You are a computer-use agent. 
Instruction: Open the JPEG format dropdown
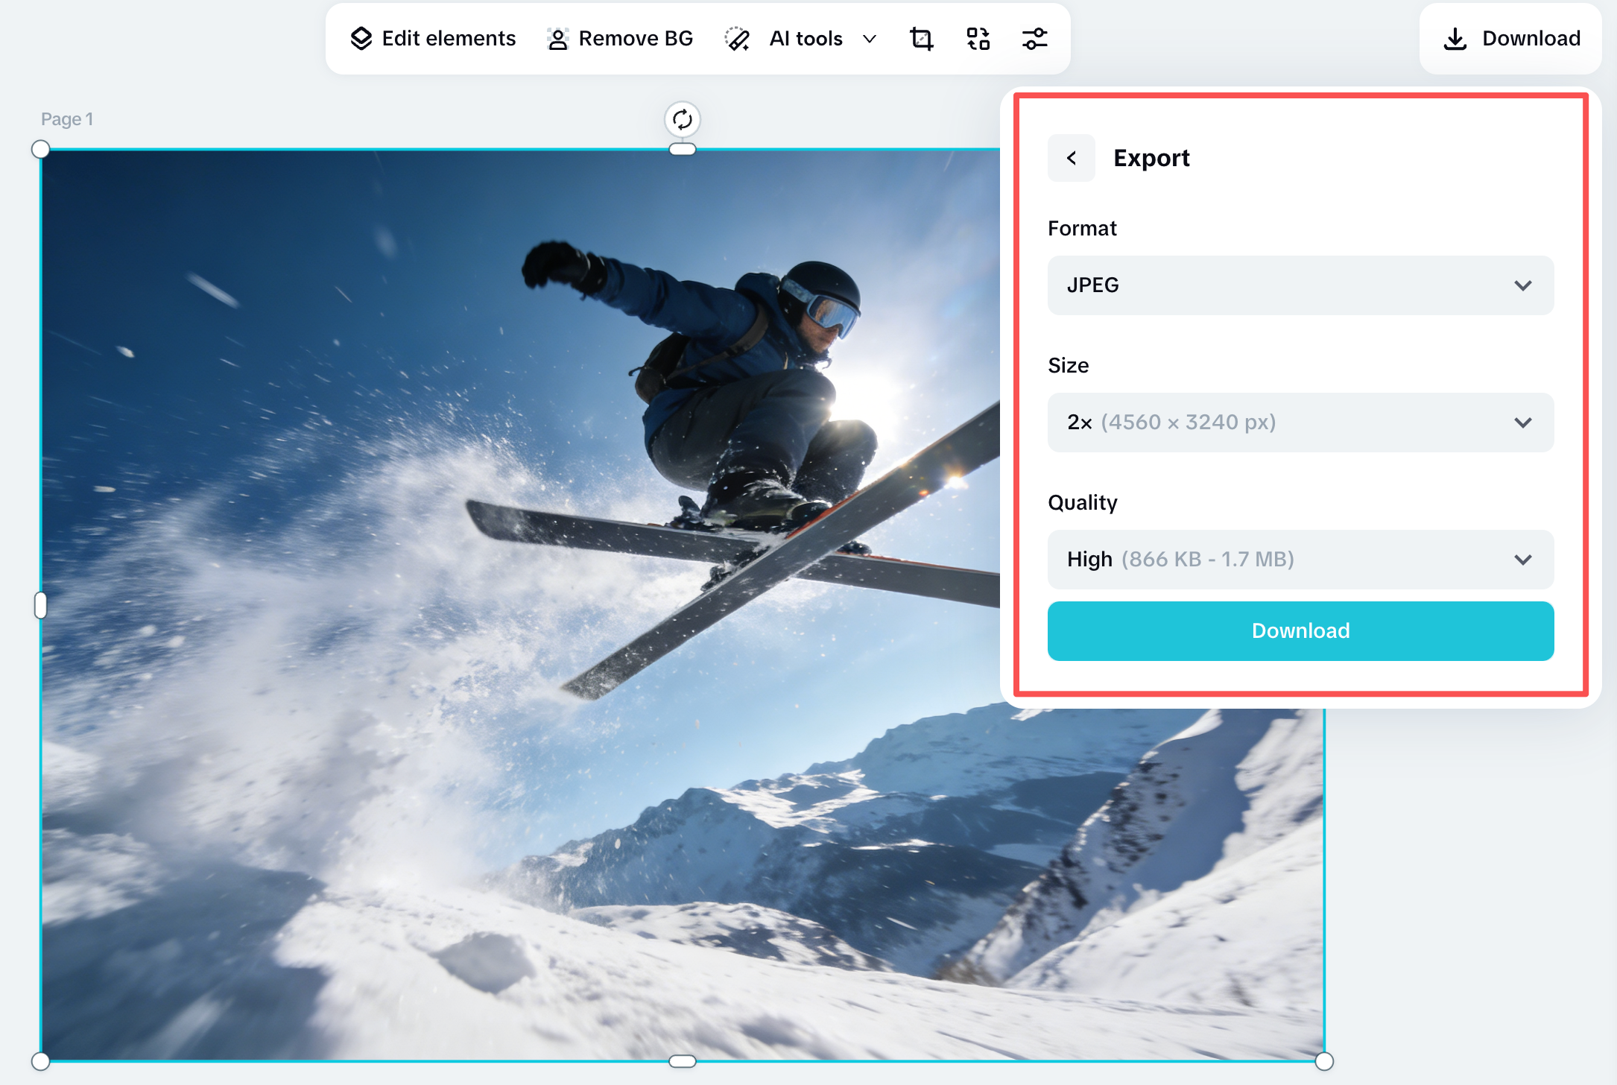[x=1300, y=285]
